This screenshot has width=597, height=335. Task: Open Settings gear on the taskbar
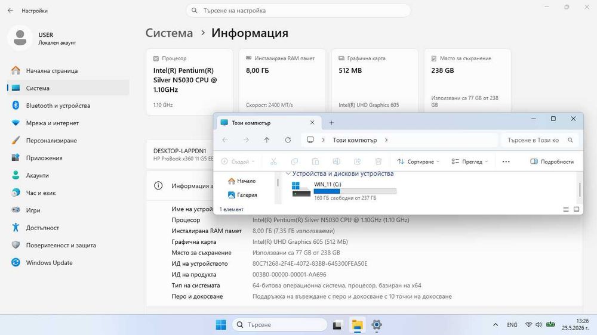coord(377,325)
